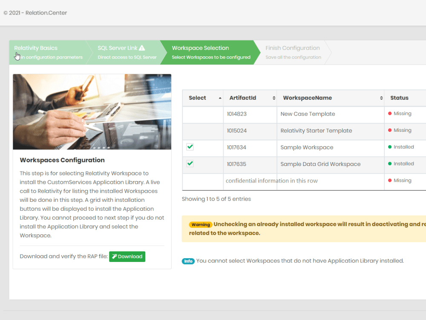Screen dimensions: 426x320
Task: Click the yellow Warning badge
Action: pyautogui.click(x=201, y=224)
